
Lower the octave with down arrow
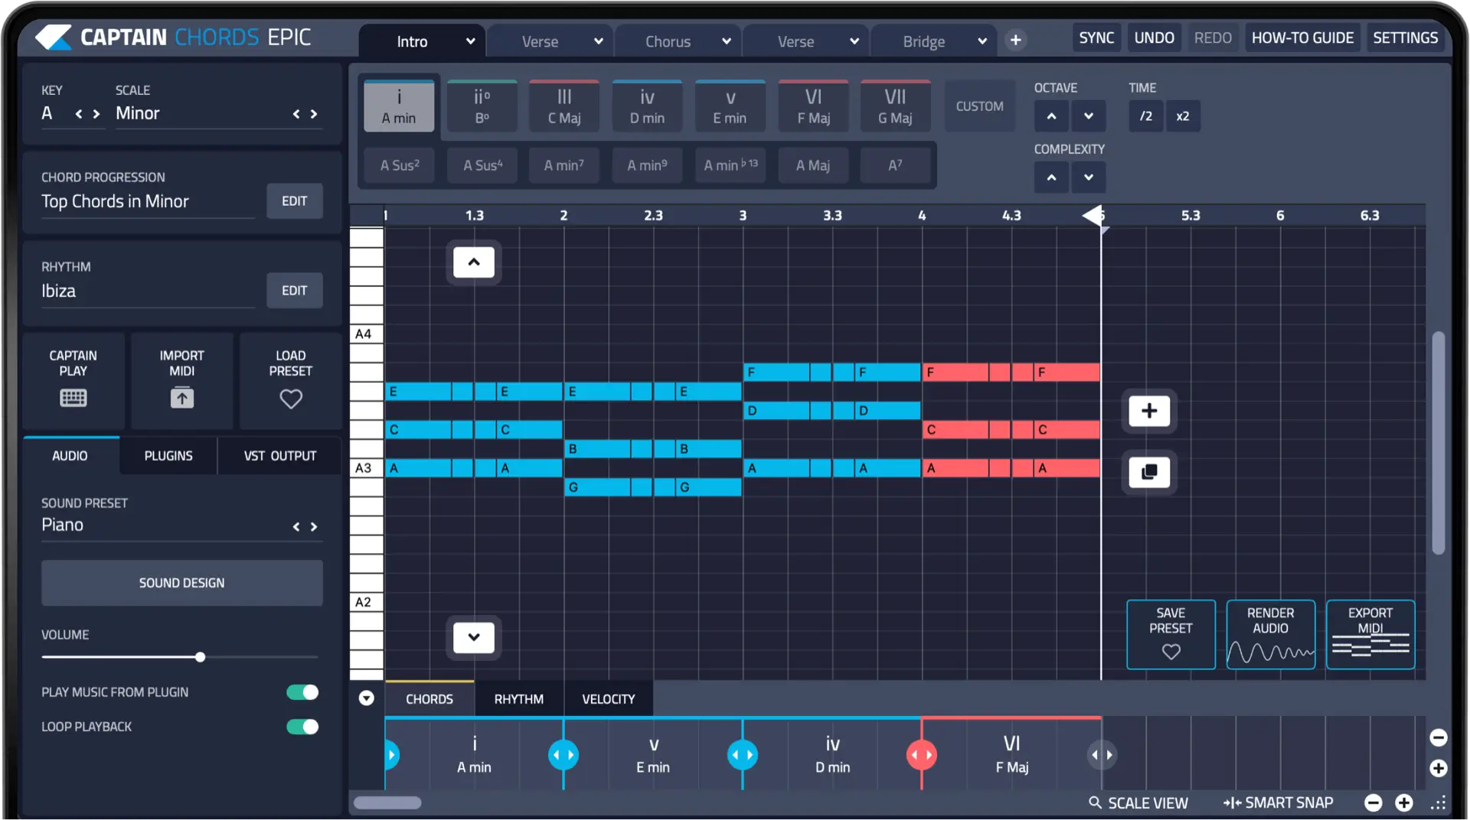1089,116
